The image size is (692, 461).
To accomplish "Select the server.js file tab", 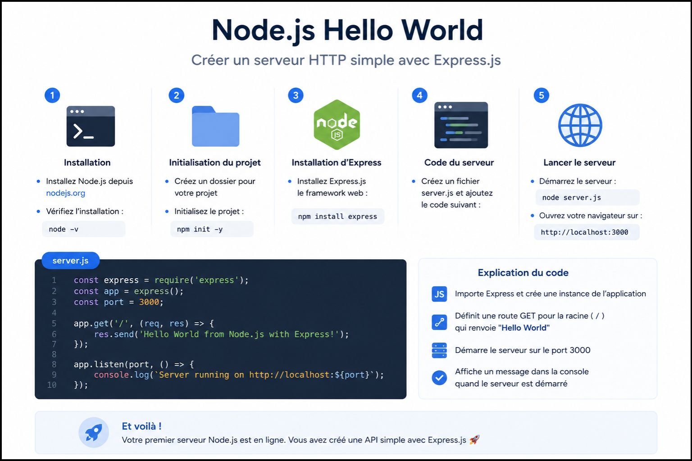I will point(70,261).
